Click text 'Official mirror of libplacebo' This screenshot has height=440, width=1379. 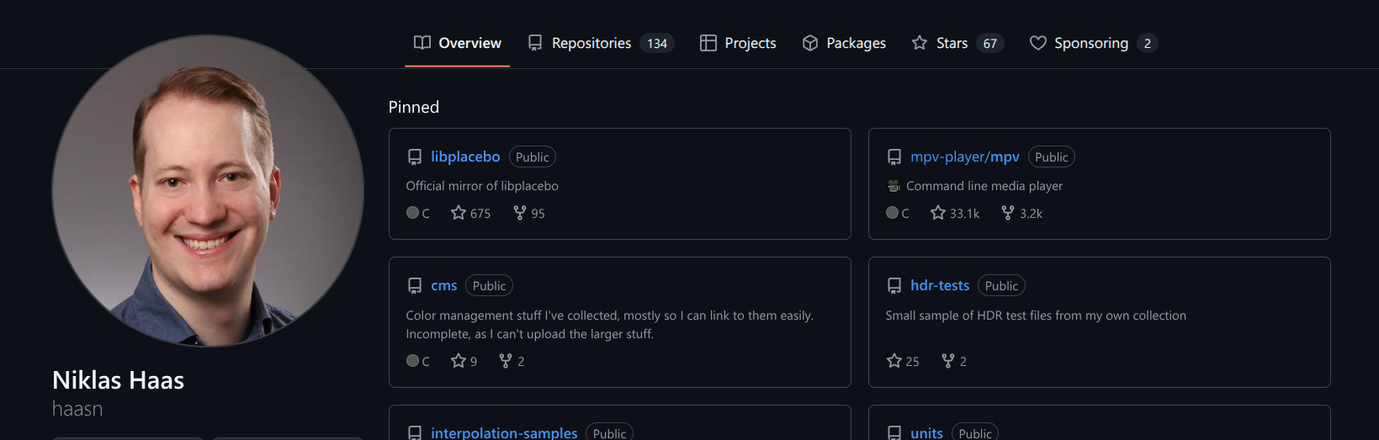[482, 186]
